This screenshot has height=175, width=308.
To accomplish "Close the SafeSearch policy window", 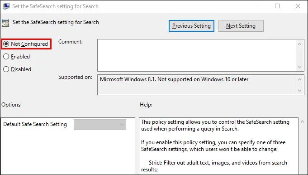I will click(x=298, y=6).
